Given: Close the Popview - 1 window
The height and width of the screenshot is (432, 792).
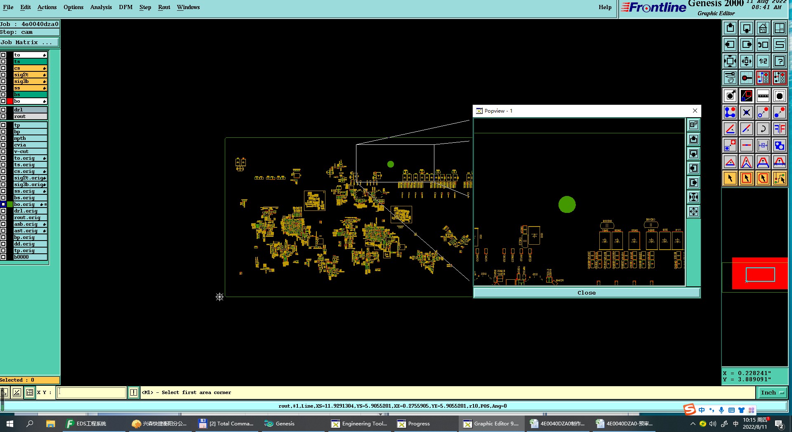Looking at the screenshot, I should [695, 111].
